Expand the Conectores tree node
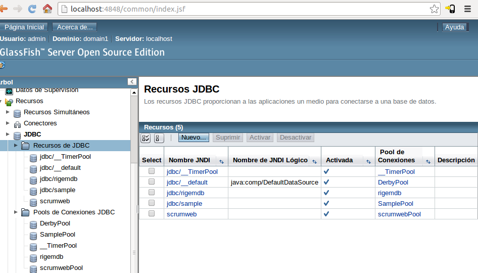 (x=8, y=123)
